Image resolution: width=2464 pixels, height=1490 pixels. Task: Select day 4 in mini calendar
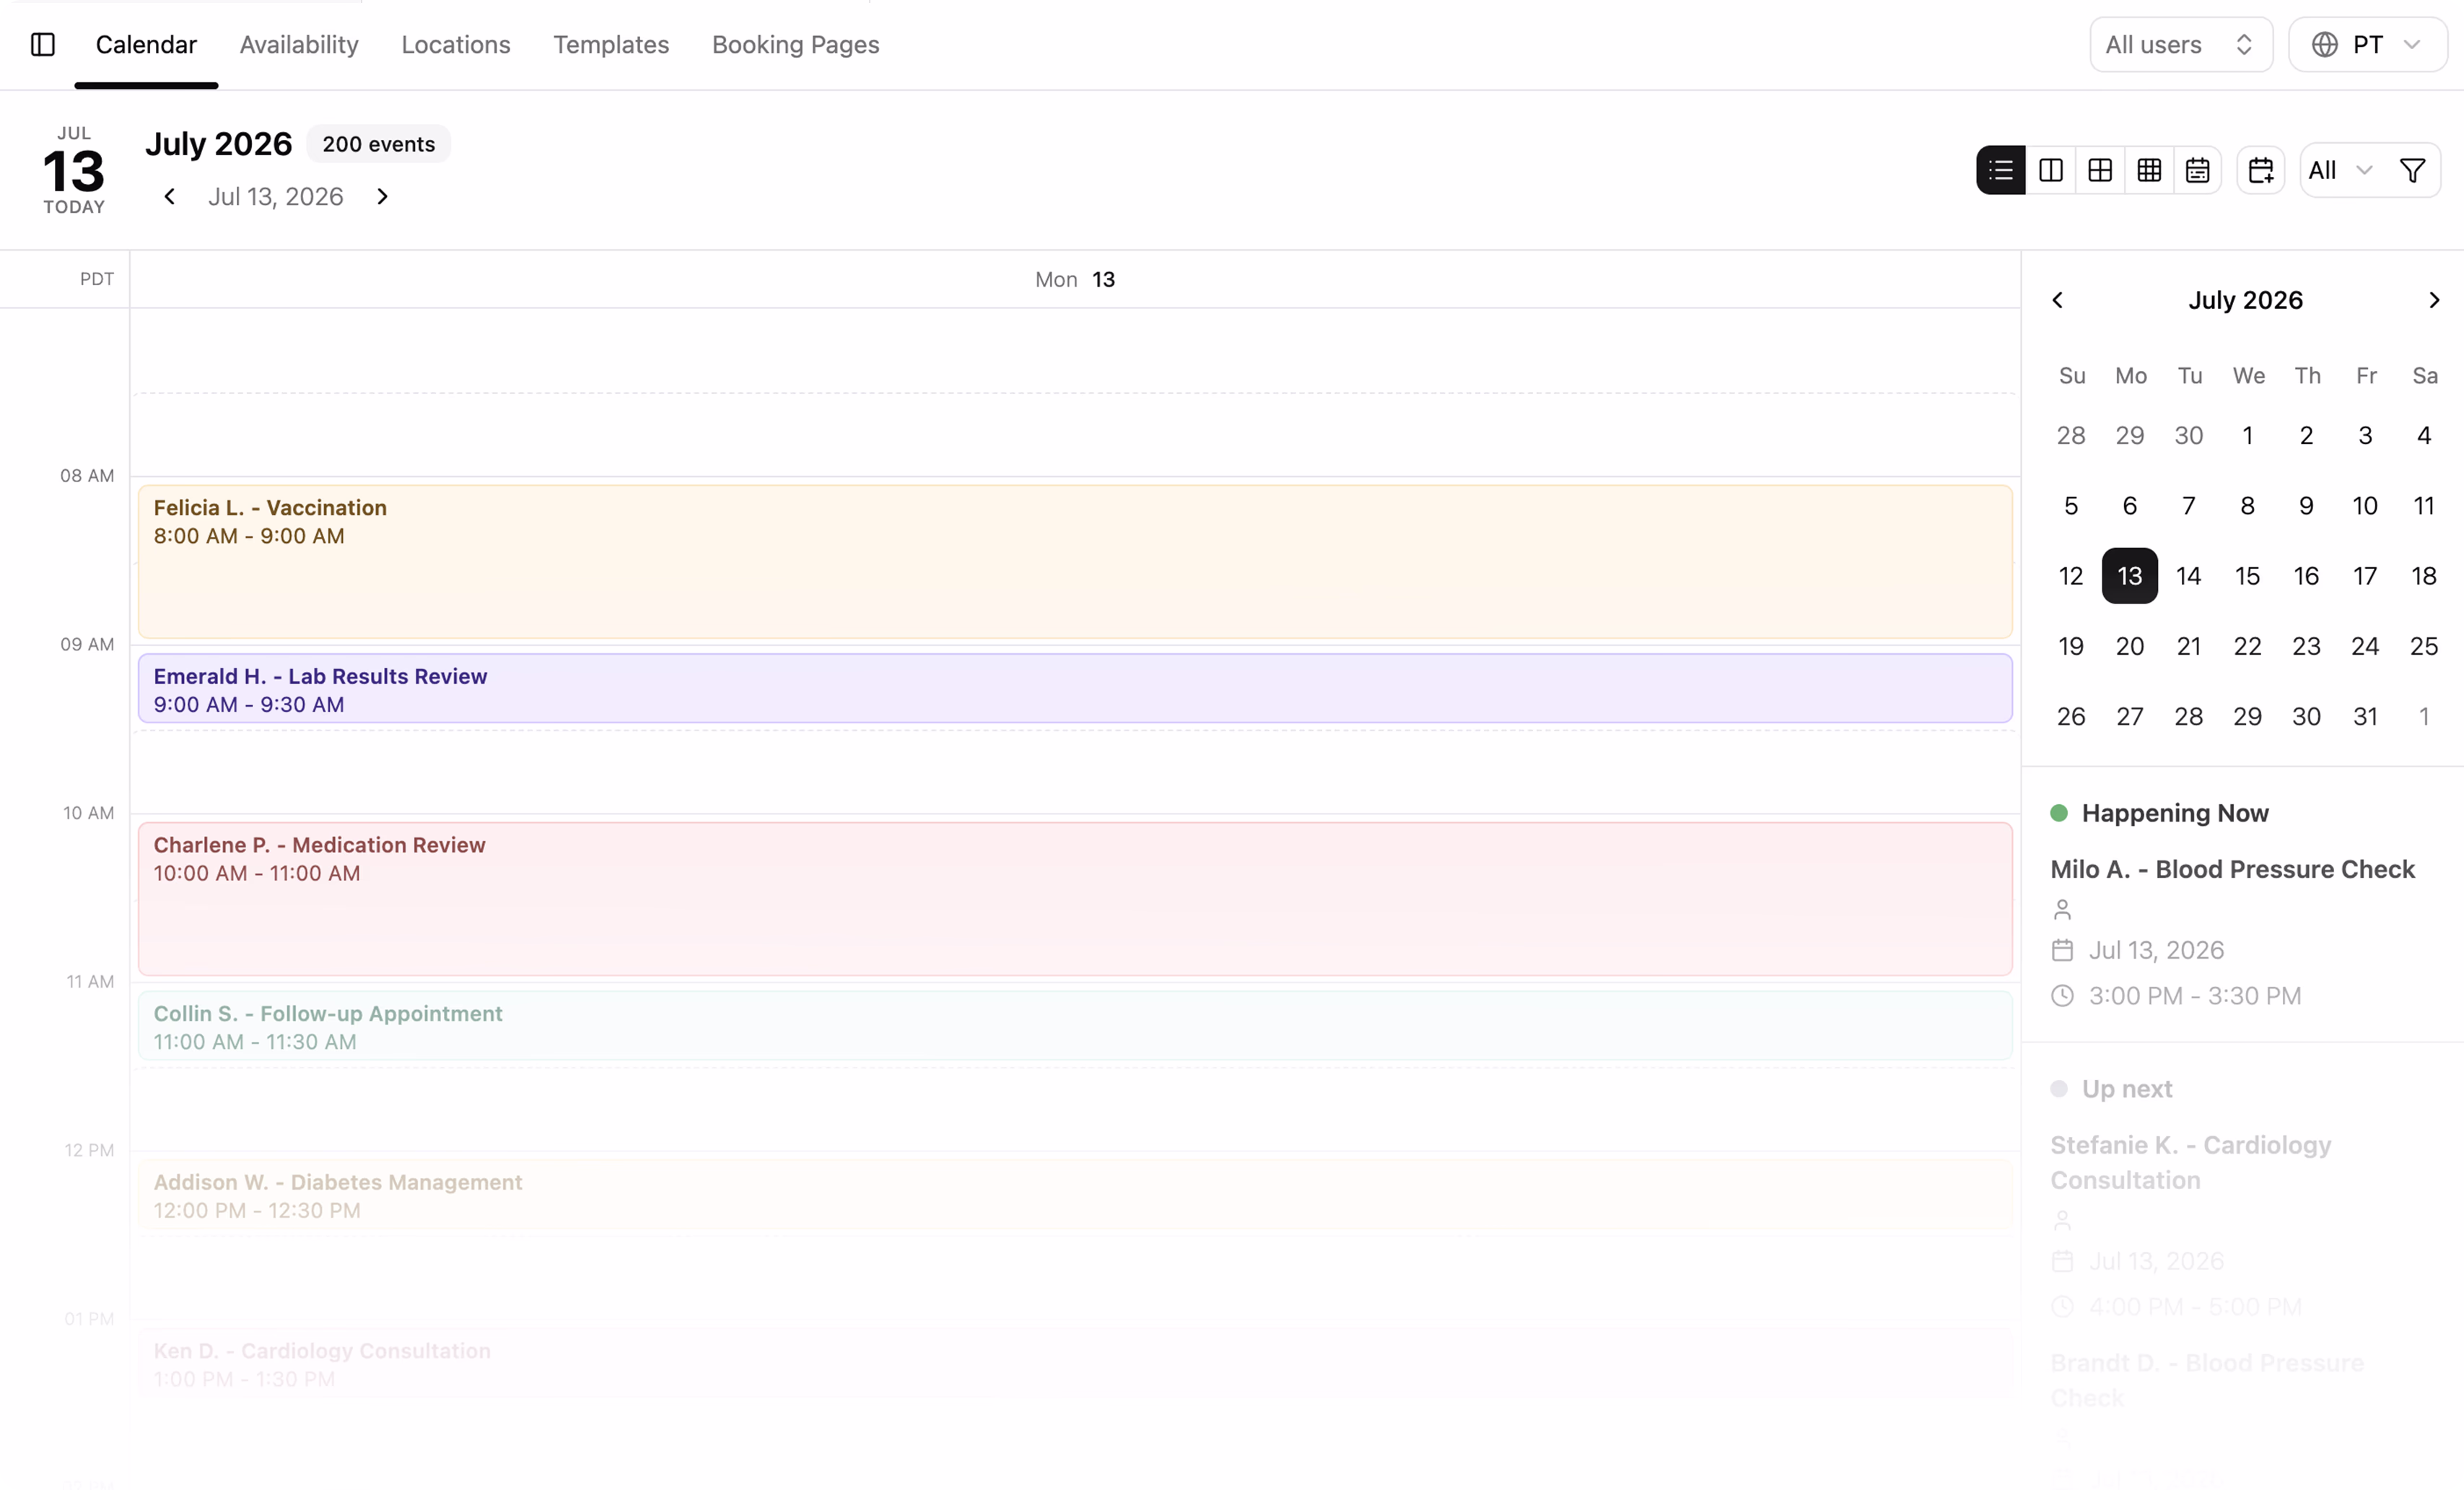click(2424, 436)
